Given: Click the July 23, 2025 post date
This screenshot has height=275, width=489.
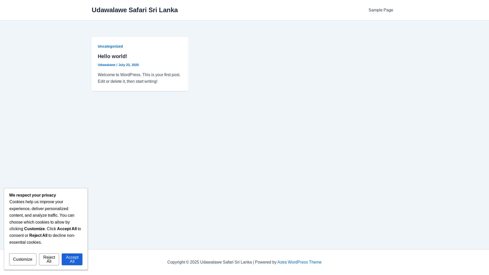Looking at the screenshot, I should coord(129,65).
